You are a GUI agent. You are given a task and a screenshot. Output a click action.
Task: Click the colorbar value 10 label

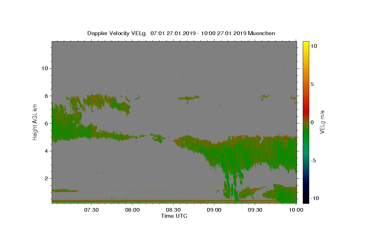pos(313,46)
